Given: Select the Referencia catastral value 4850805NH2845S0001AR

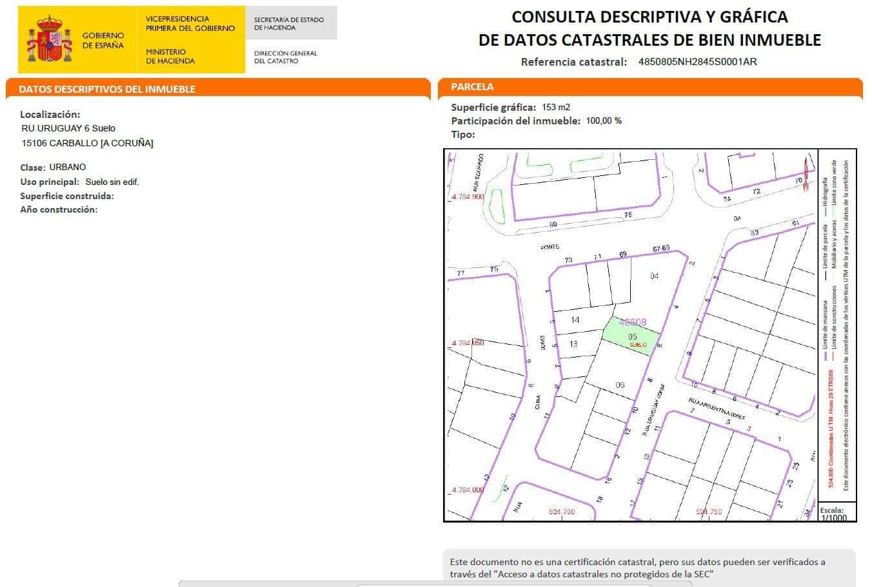Looking at the screenshot, I should (696, 63).
